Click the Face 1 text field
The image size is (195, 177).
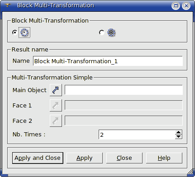click(x=124, y=105)
